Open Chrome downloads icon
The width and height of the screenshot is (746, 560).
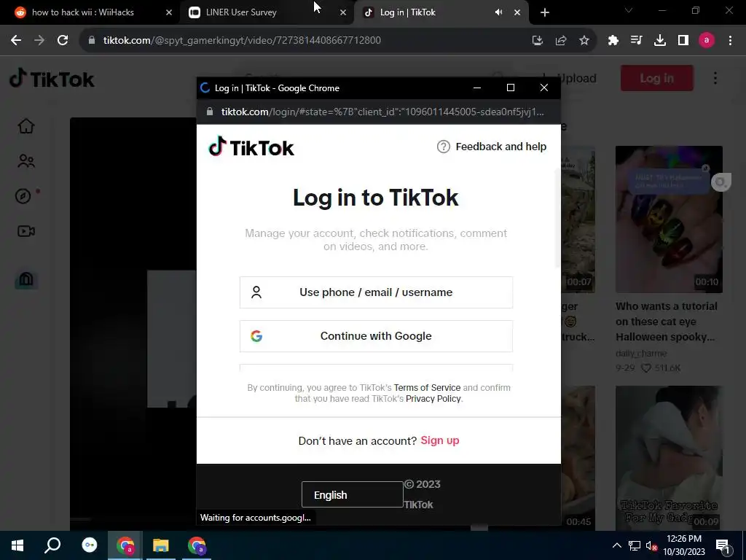[660, 41]
